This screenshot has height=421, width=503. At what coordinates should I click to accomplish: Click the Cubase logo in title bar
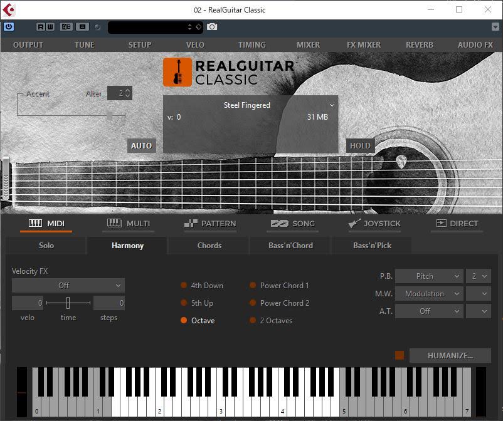click(x=8, y=10)
